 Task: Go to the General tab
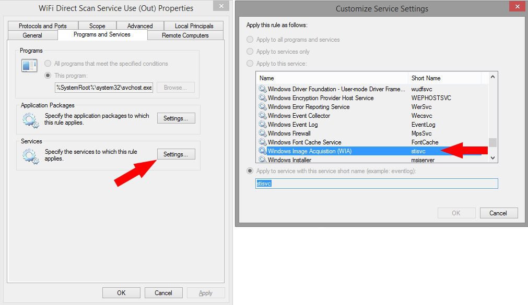click(32, 35)
